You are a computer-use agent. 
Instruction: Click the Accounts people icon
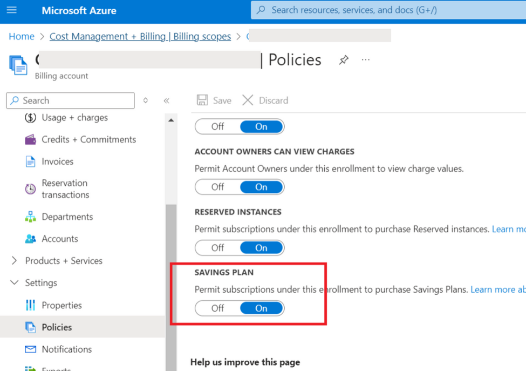30,239
